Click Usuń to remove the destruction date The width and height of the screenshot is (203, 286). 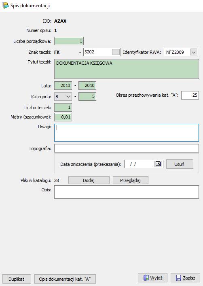180,164
